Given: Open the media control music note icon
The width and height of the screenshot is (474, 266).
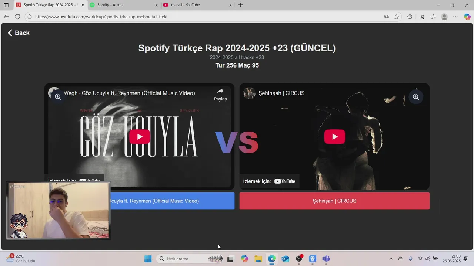Looking at the screenshot, I should [423, 17].
